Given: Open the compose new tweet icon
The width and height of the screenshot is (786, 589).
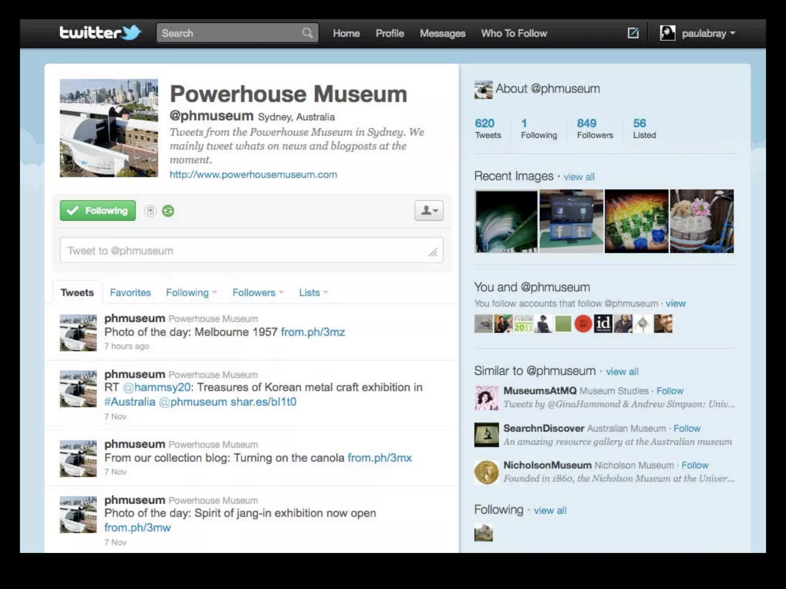Looking at the screenshot, I should (x=633, y=33).
